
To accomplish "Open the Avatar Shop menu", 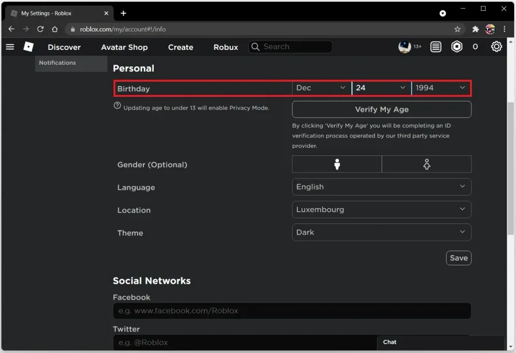I will [x=124, y=47].
